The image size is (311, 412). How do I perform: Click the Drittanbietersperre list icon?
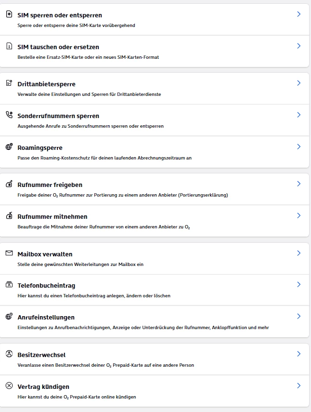tap(9, 83)
